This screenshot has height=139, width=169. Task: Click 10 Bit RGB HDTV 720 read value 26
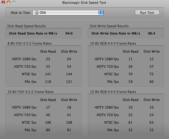tap(130, 66)
